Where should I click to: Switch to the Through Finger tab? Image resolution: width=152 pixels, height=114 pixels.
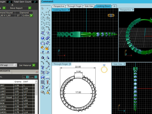click(x=74, y=6)
